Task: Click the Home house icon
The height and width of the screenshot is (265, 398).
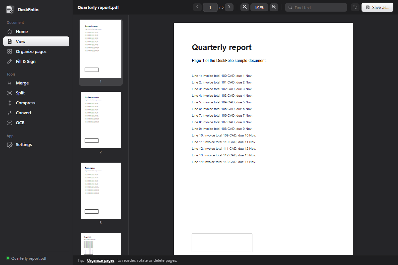Action: click(x=10, y=32)
